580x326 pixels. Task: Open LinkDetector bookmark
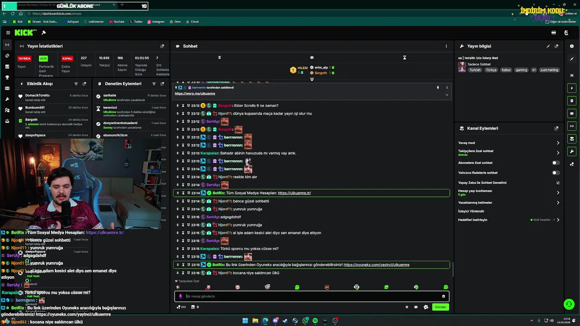[94, 22]
